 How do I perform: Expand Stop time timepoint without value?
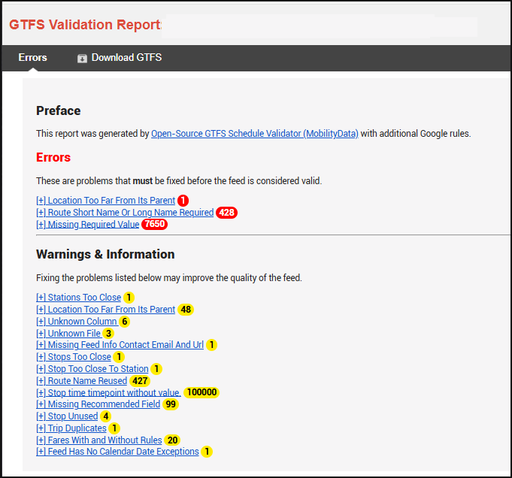pos(108,392)
